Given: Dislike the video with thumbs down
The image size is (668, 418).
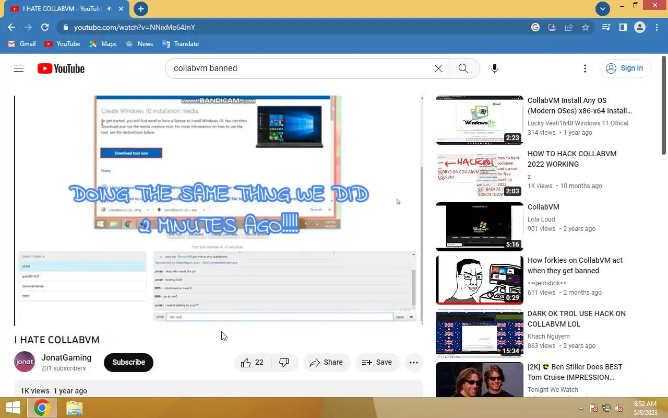Looking at the screenshot, I should tap(284, 363).
